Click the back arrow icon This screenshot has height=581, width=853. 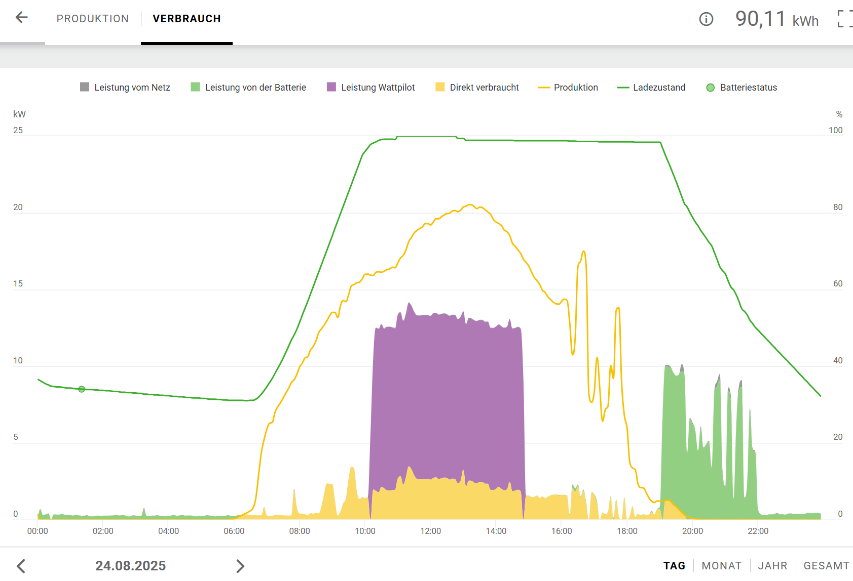[x=21, y=18]
